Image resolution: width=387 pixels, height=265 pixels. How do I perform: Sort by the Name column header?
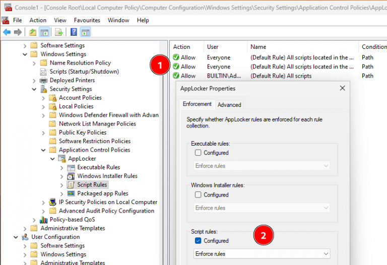click(x=303, y=47)
